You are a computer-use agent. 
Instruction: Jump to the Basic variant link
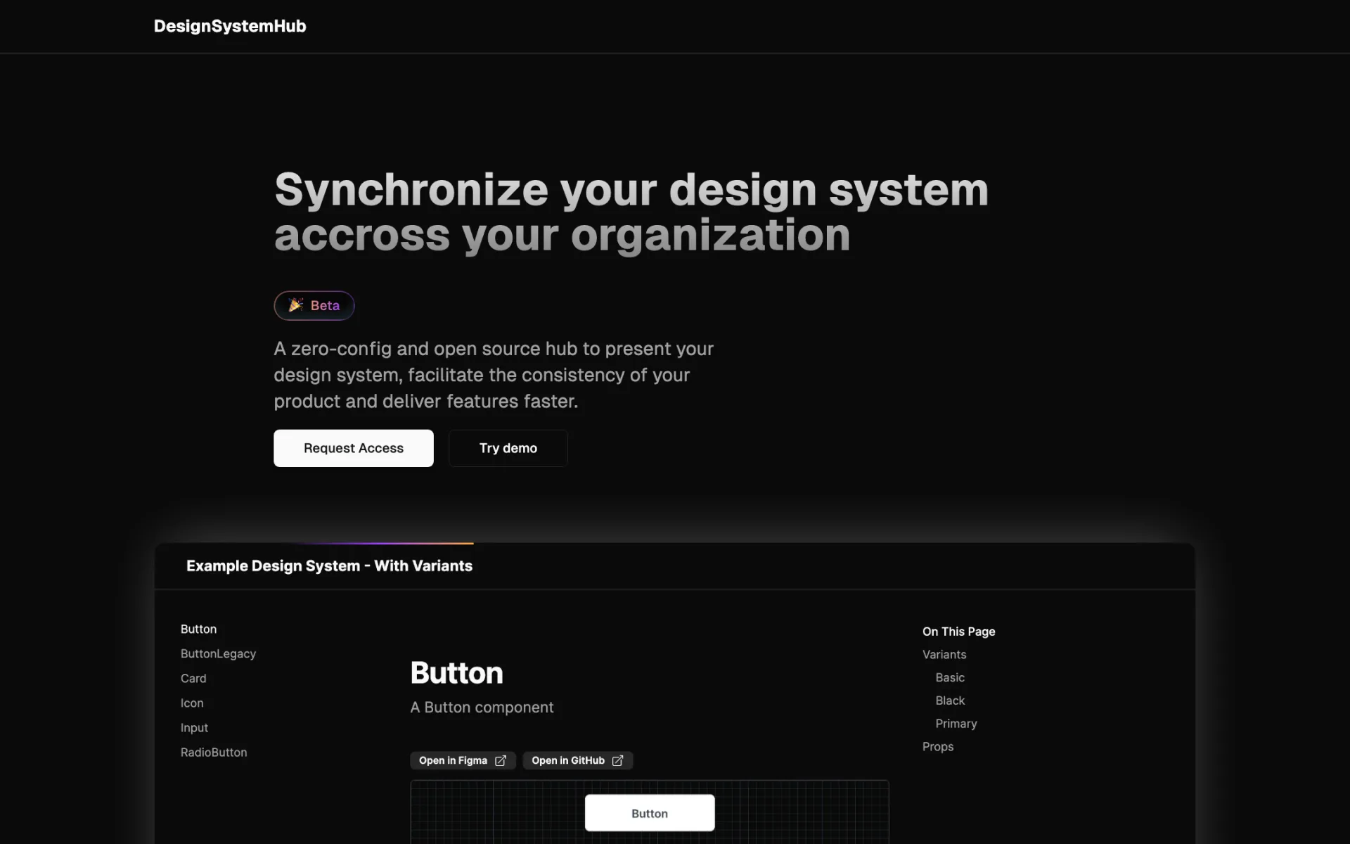(x=950, y=677)
